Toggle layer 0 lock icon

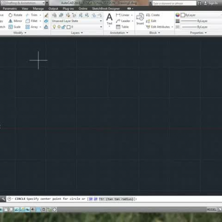(x=63, y=27)
